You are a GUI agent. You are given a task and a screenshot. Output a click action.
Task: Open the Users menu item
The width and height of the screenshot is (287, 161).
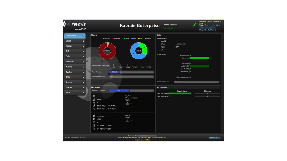pyautogui.click(x=75, y=41)
